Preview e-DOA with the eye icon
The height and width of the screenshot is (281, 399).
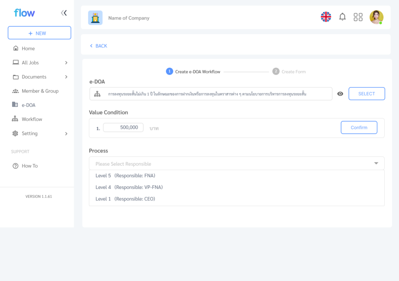(340, 94)
